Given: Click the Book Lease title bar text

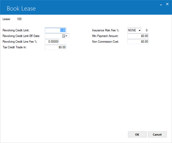Looking at the screenshot, I should click(21, 8).
